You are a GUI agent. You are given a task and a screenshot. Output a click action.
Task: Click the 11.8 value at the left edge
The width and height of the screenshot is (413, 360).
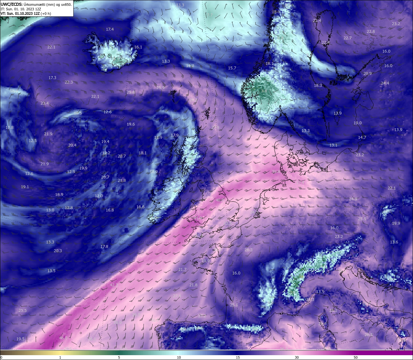tap(10, 128)
